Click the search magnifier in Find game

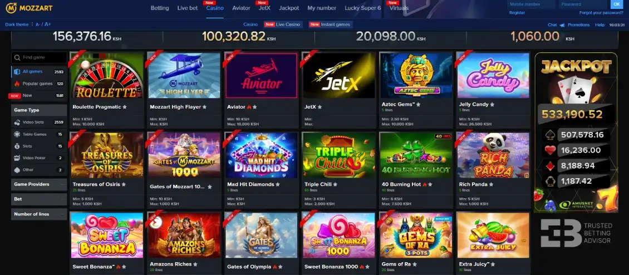17,57
